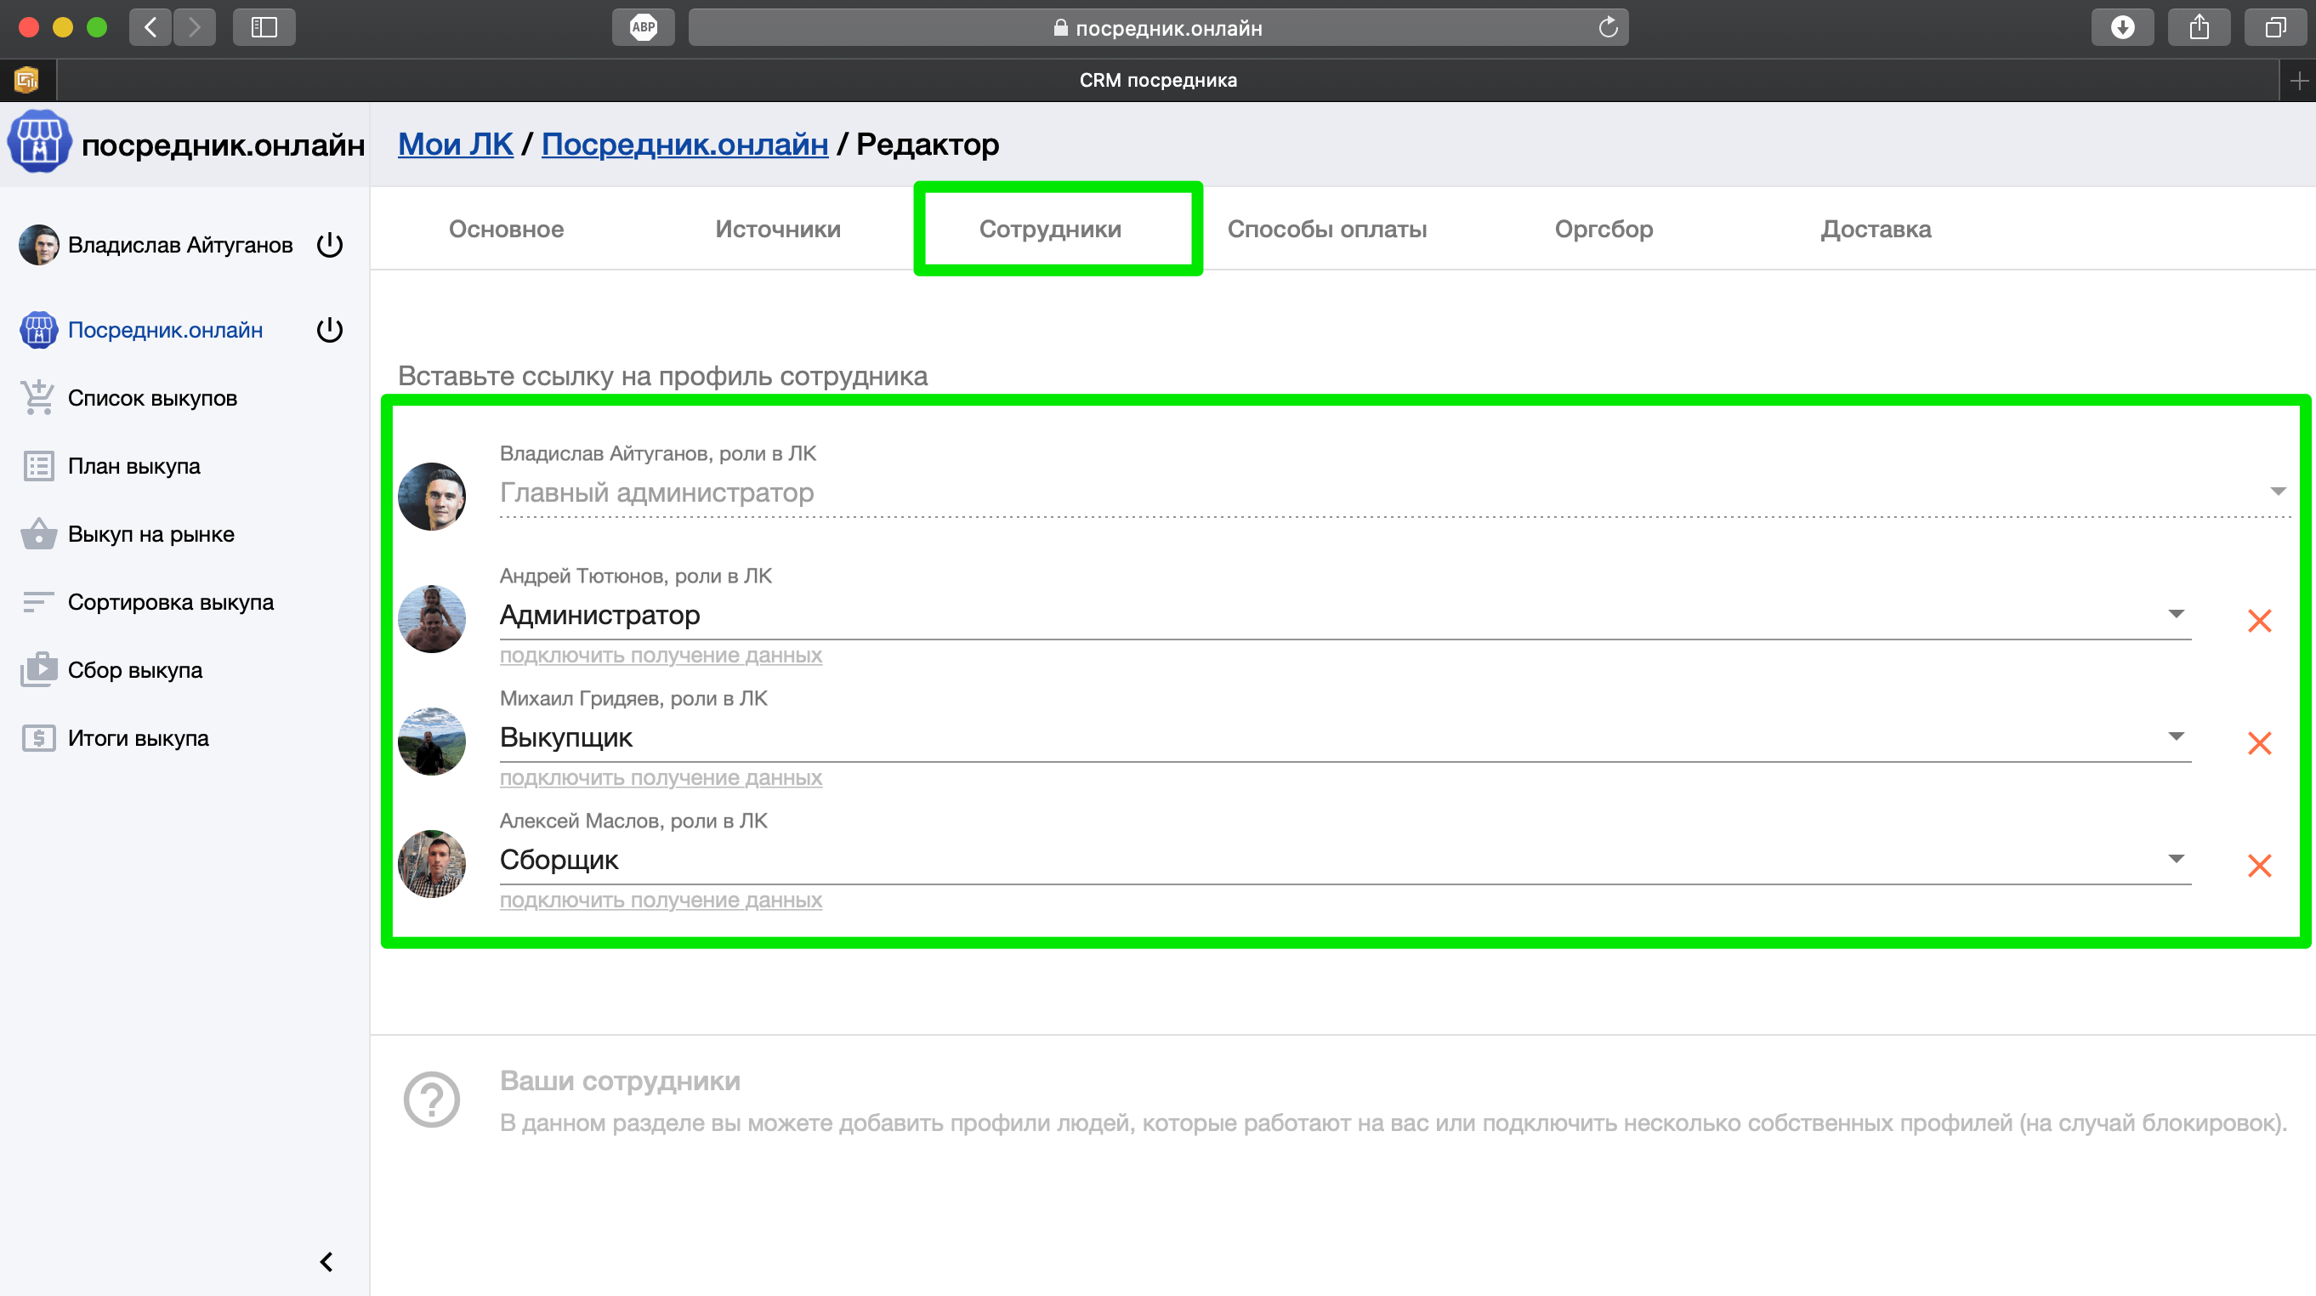
Task: Toggle power button next to Посредник.онлайн
Action: 330,330
